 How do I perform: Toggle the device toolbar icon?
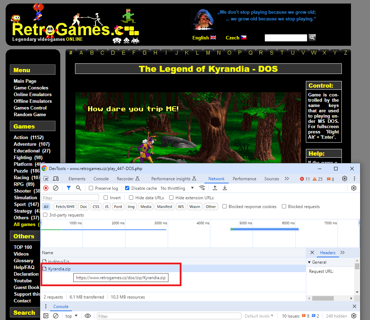click(x=56, y=179)
